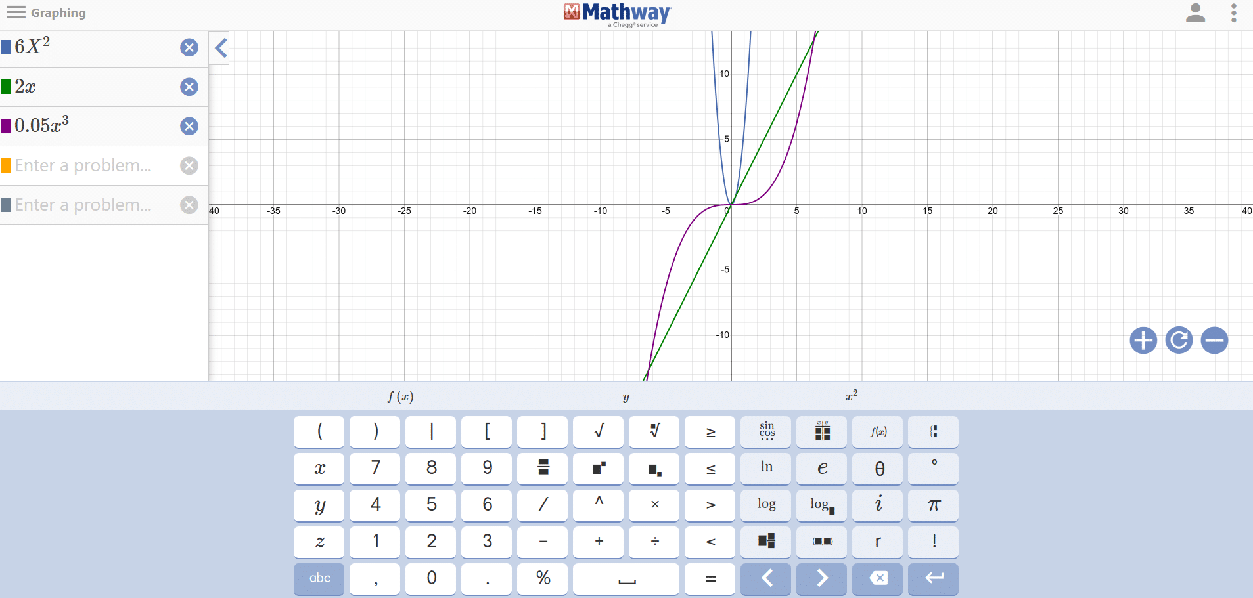1253x598 pixels.
Task: Collapse the equation side panel arrow
Action: click(221, 47)
